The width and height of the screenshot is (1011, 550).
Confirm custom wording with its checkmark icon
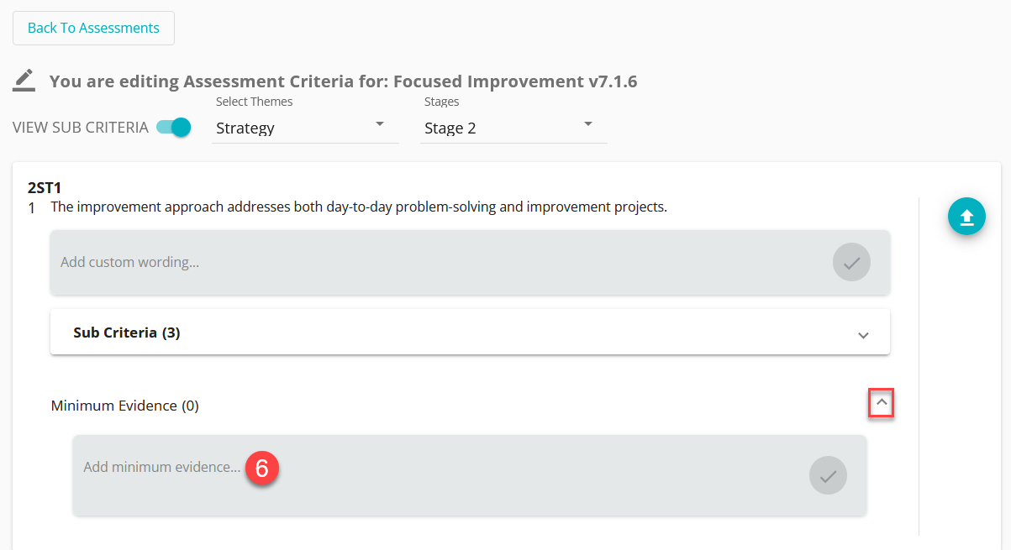coord(851,262)
